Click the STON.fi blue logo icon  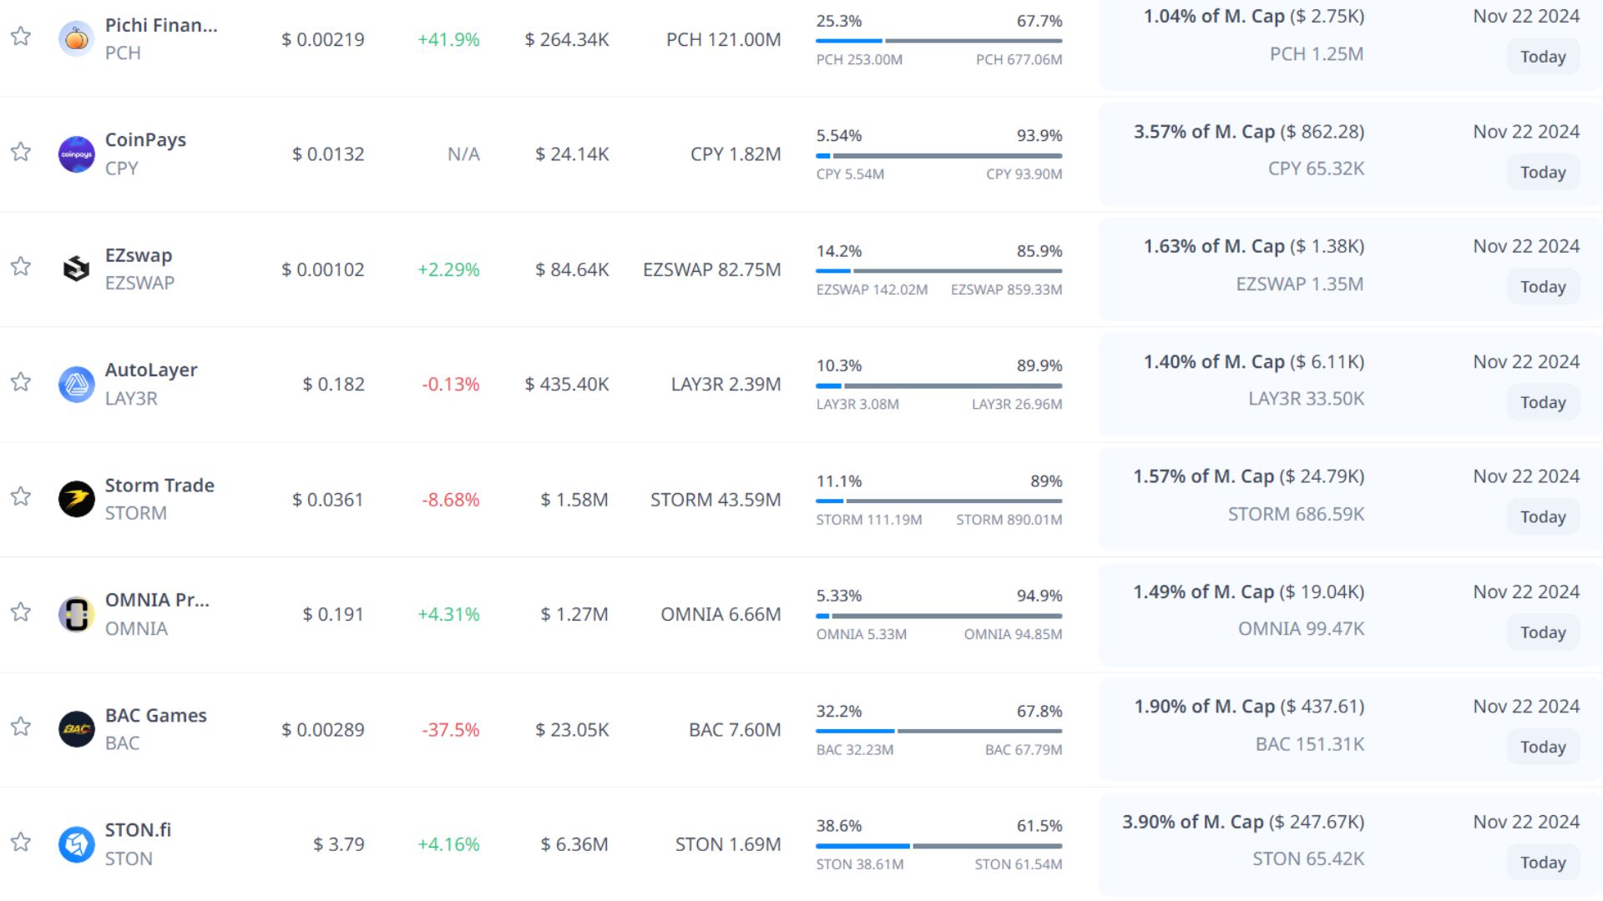pos(76,844)
